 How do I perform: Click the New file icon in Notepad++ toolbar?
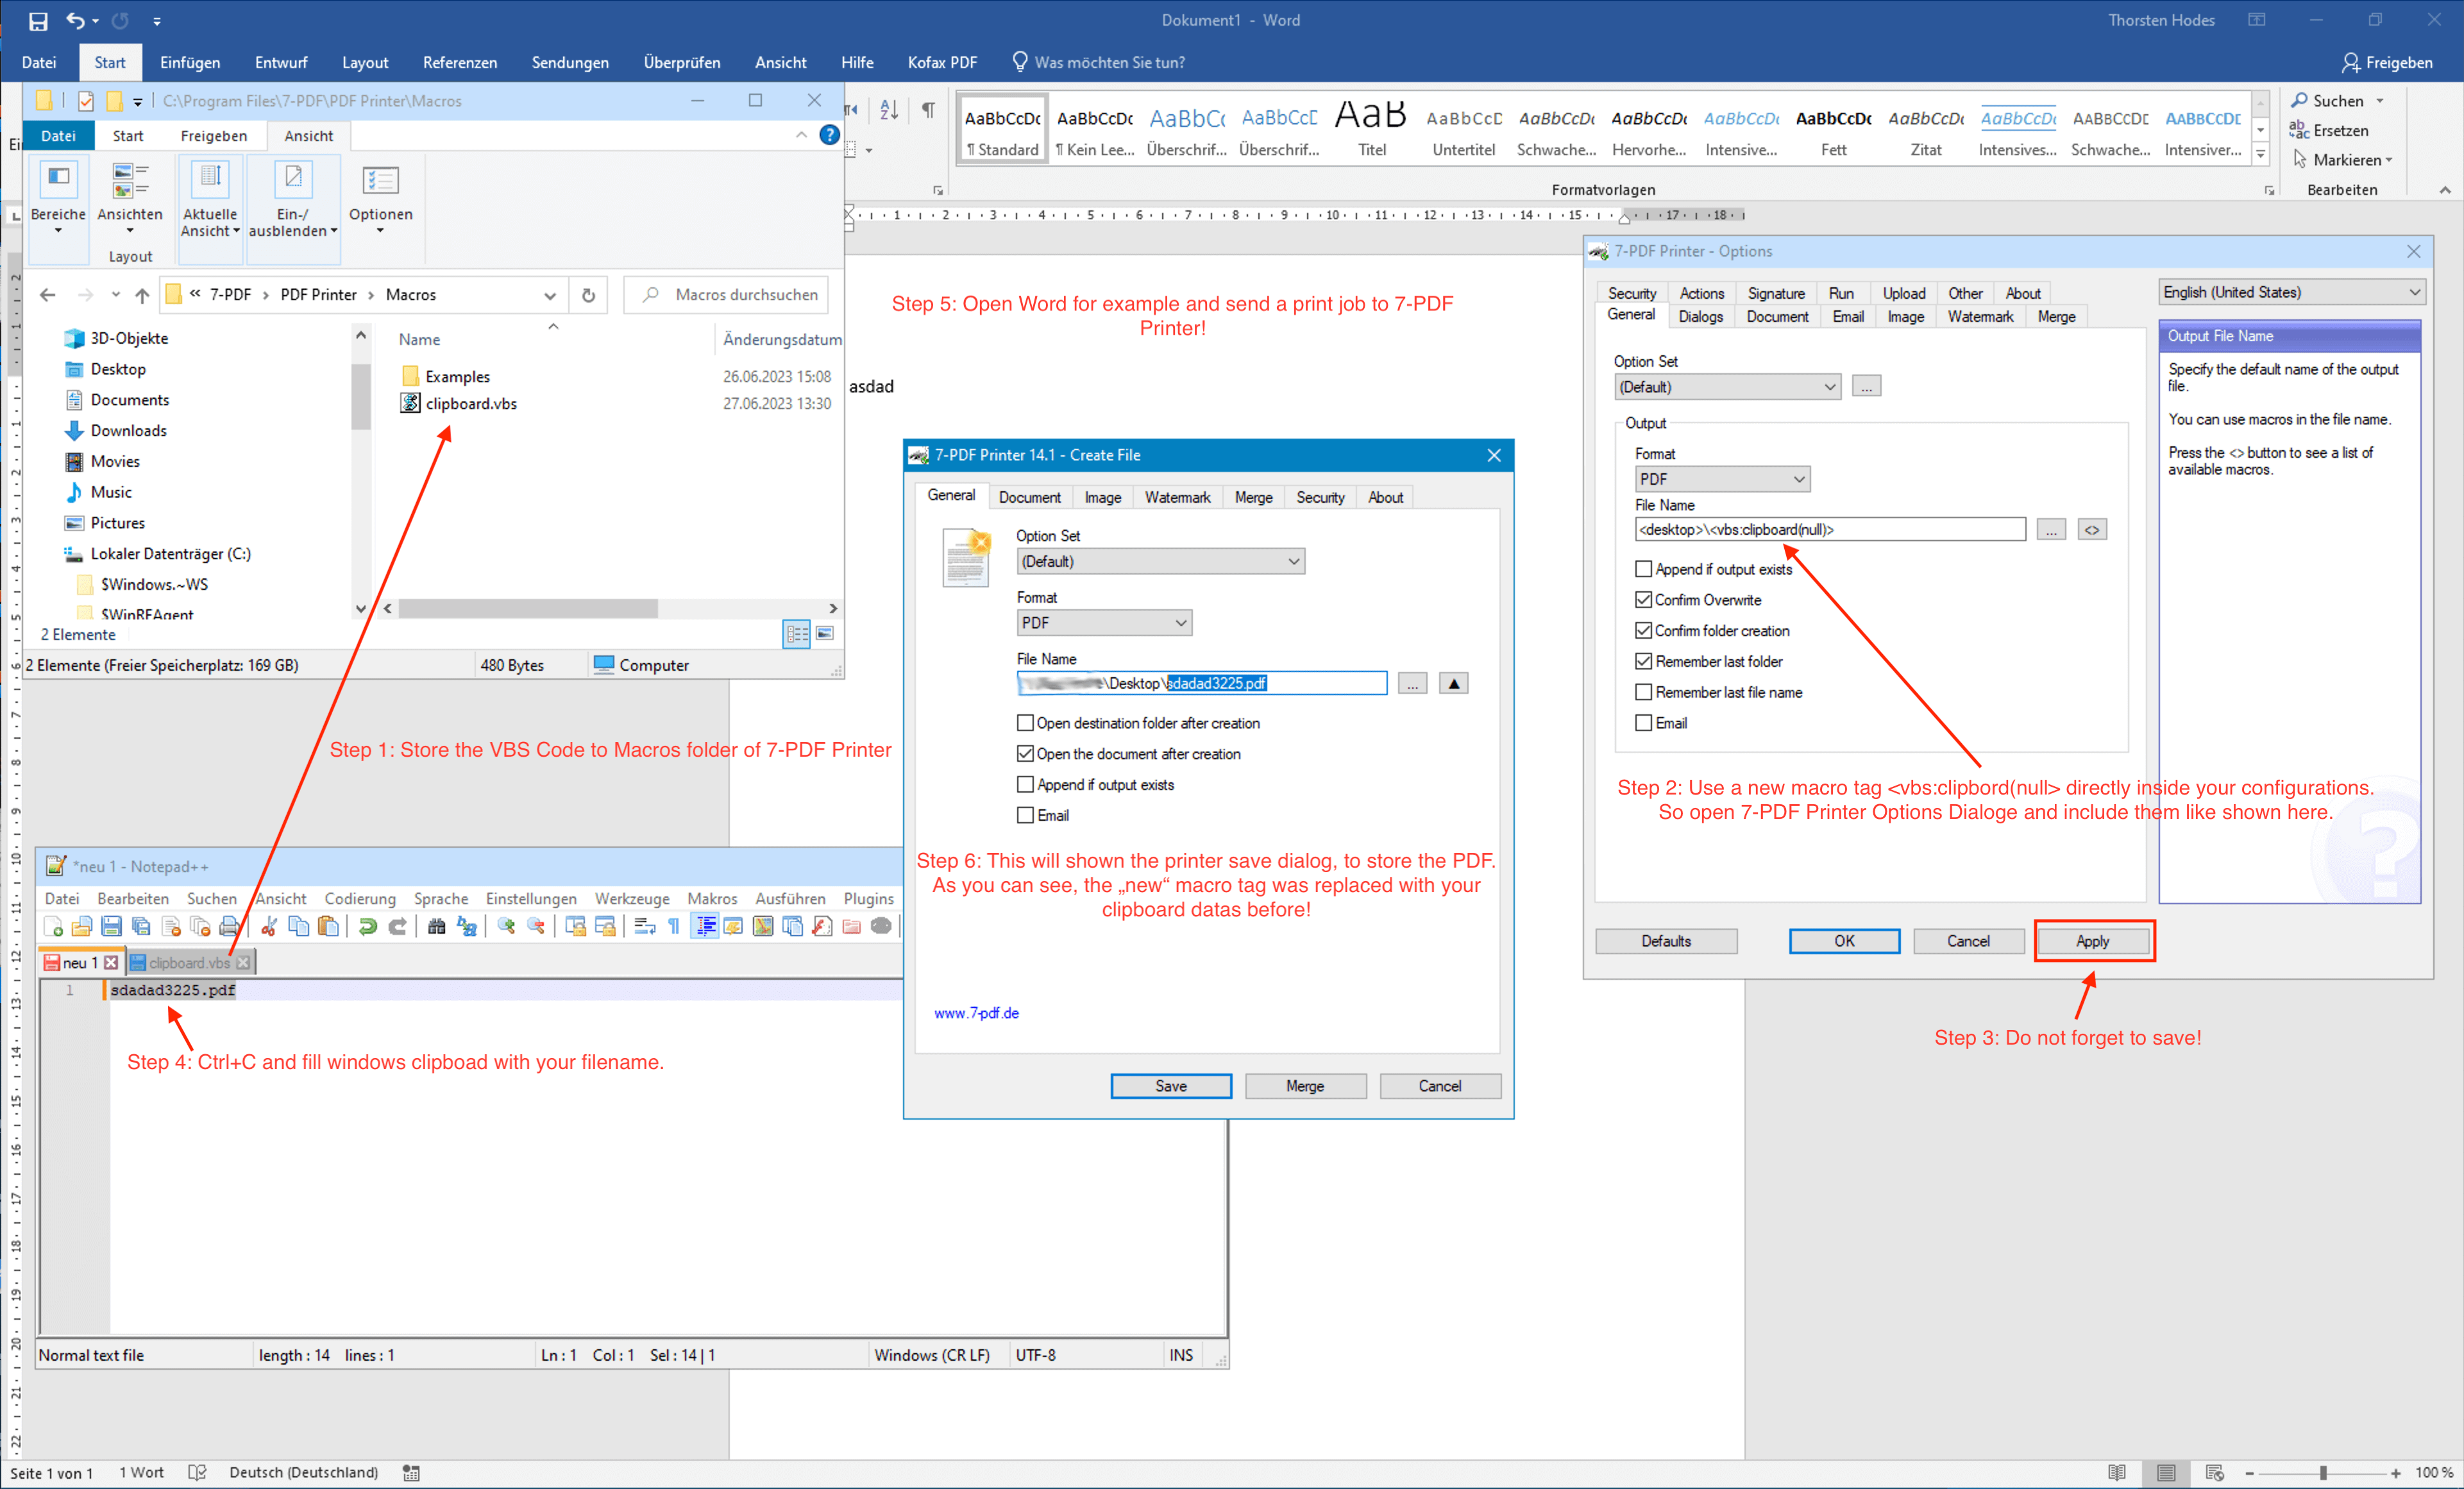[53, 926]
